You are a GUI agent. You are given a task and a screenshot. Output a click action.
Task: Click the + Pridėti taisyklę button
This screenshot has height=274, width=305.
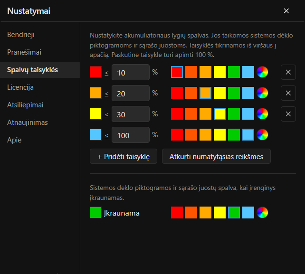[124, 156]
